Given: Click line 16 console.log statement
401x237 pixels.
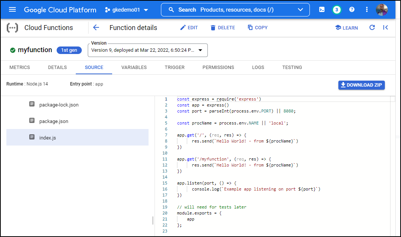Looking at the screenshot, I should 256,189.
